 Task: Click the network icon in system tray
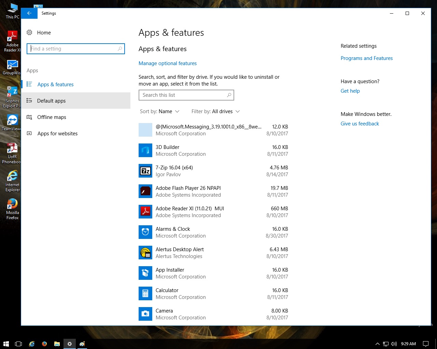pos(386,344)
